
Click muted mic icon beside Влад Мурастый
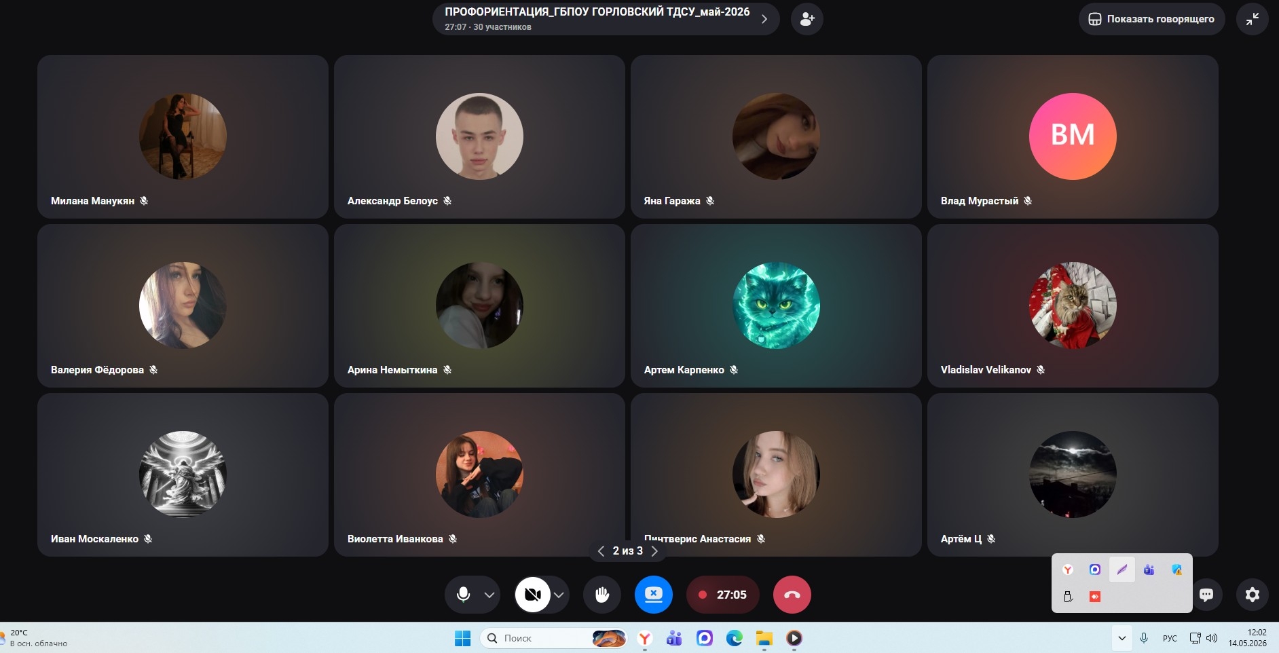coord(1028,201)
